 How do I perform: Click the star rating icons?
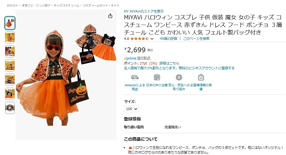click(x=139, y=39)
